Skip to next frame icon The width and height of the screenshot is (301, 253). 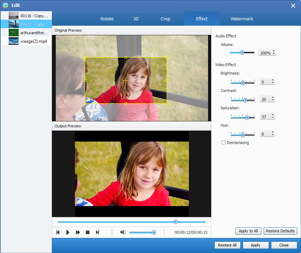[97, 232]
